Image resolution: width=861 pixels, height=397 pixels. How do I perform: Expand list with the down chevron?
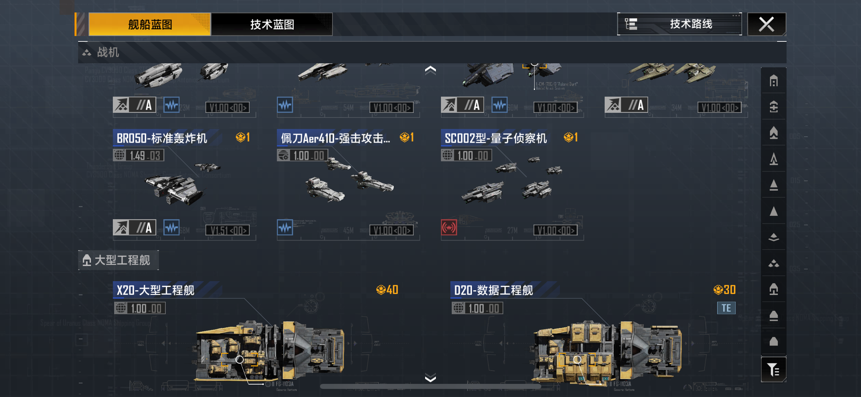(430, 377)
